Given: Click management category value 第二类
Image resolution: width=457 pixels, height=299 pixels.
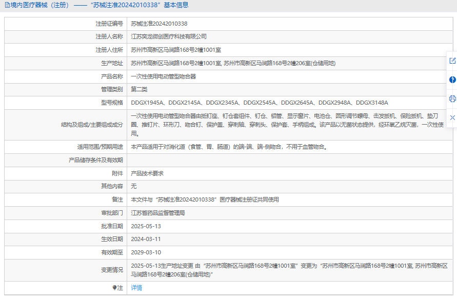Looking at the screenshot, I should [139, 89].
